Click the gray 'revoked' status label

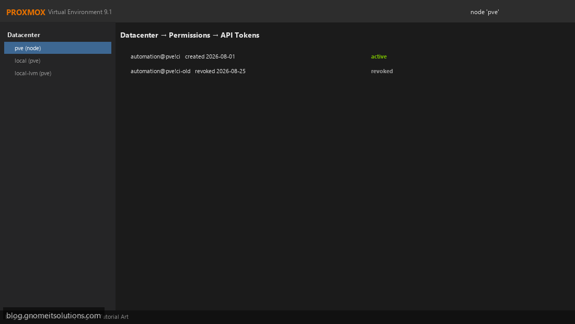click(x=382, y=71)
